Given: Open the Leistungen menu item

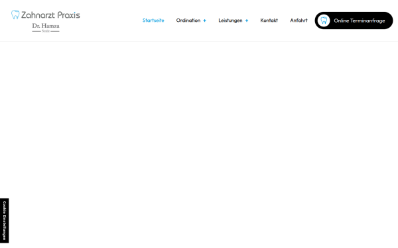Looking at the screenshot, I should click(230, 21).
